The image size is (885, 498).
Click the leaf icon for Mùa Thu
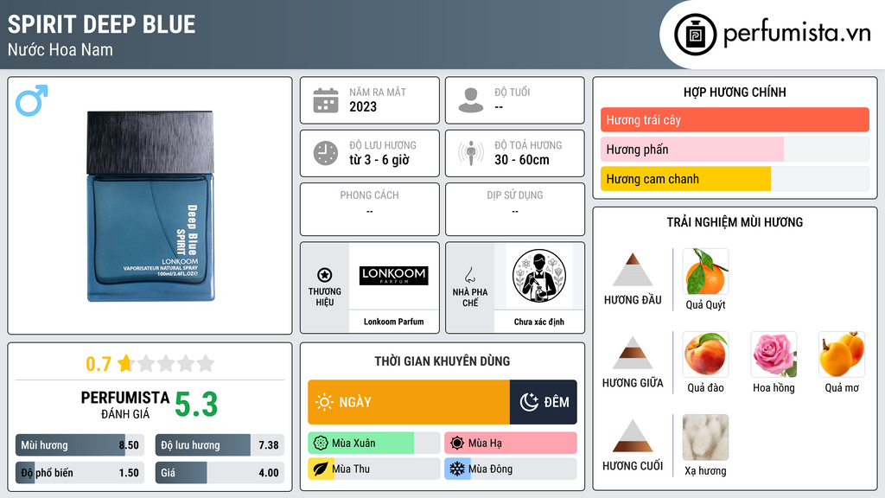321,469
